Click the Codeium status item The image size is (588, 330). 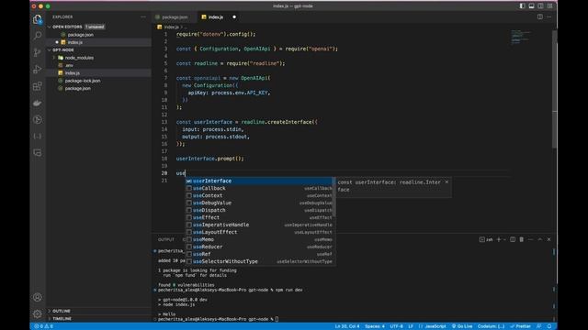coord(491,326)
